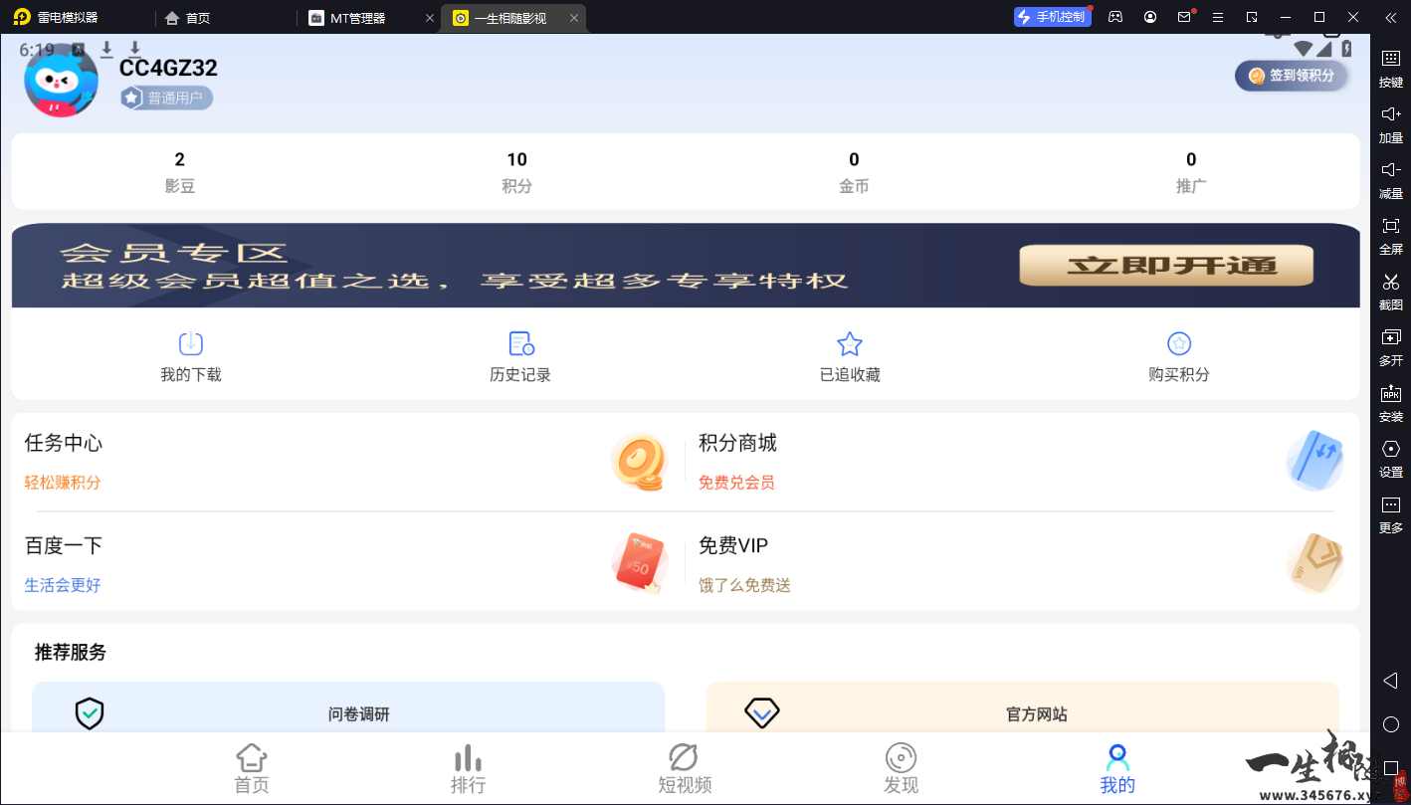
Task: Launch 多开 multi-instance manager
Action: point(1390,348)
